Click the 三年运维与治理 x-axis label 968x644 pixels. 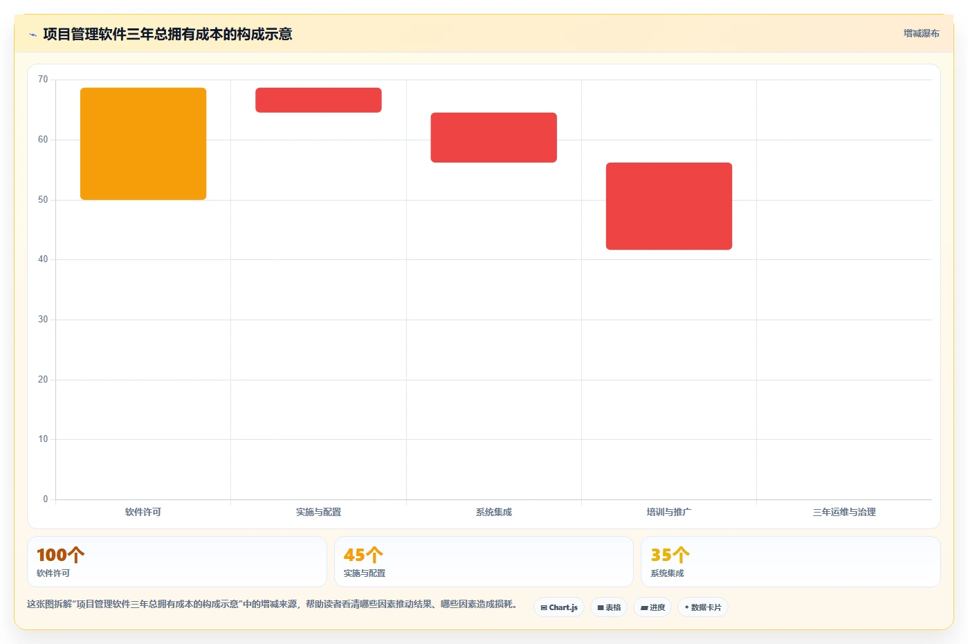tap(844, 512)
